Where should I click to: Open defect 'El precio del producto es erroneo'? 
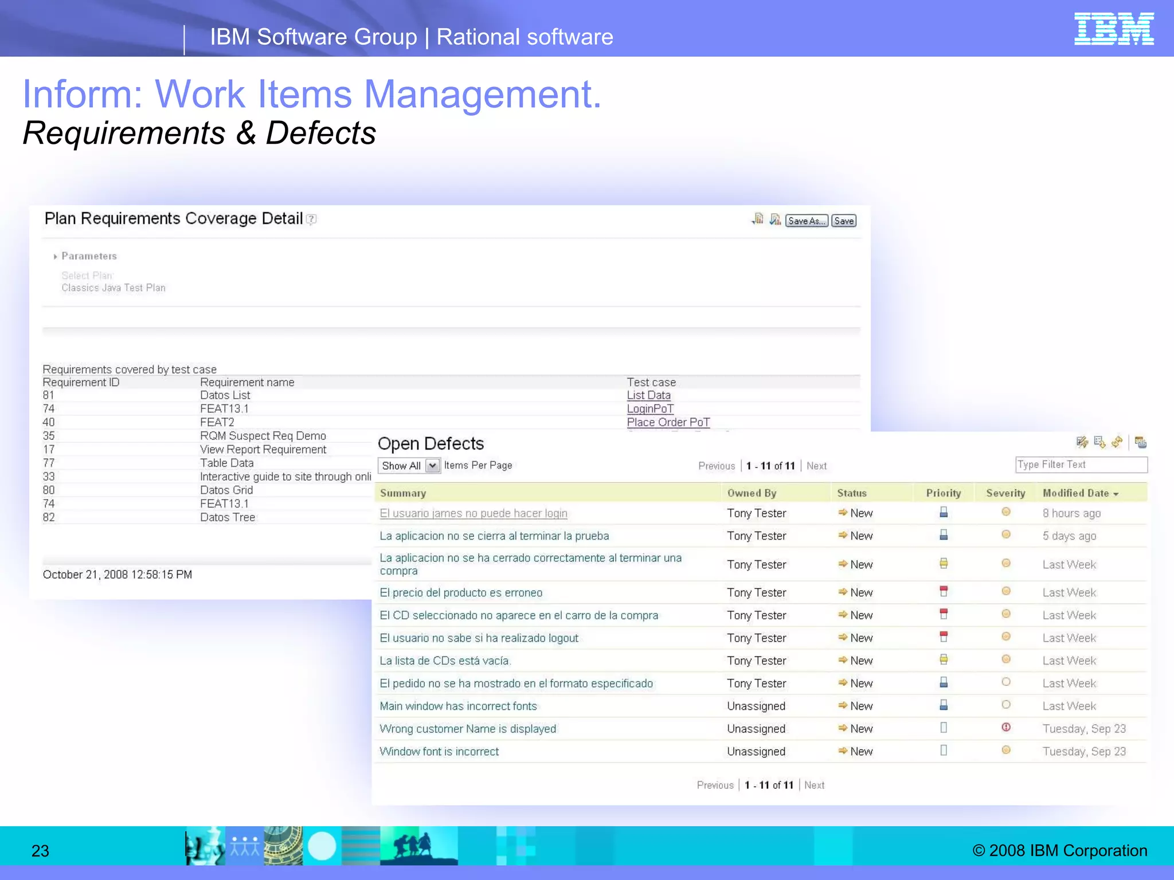461,593
